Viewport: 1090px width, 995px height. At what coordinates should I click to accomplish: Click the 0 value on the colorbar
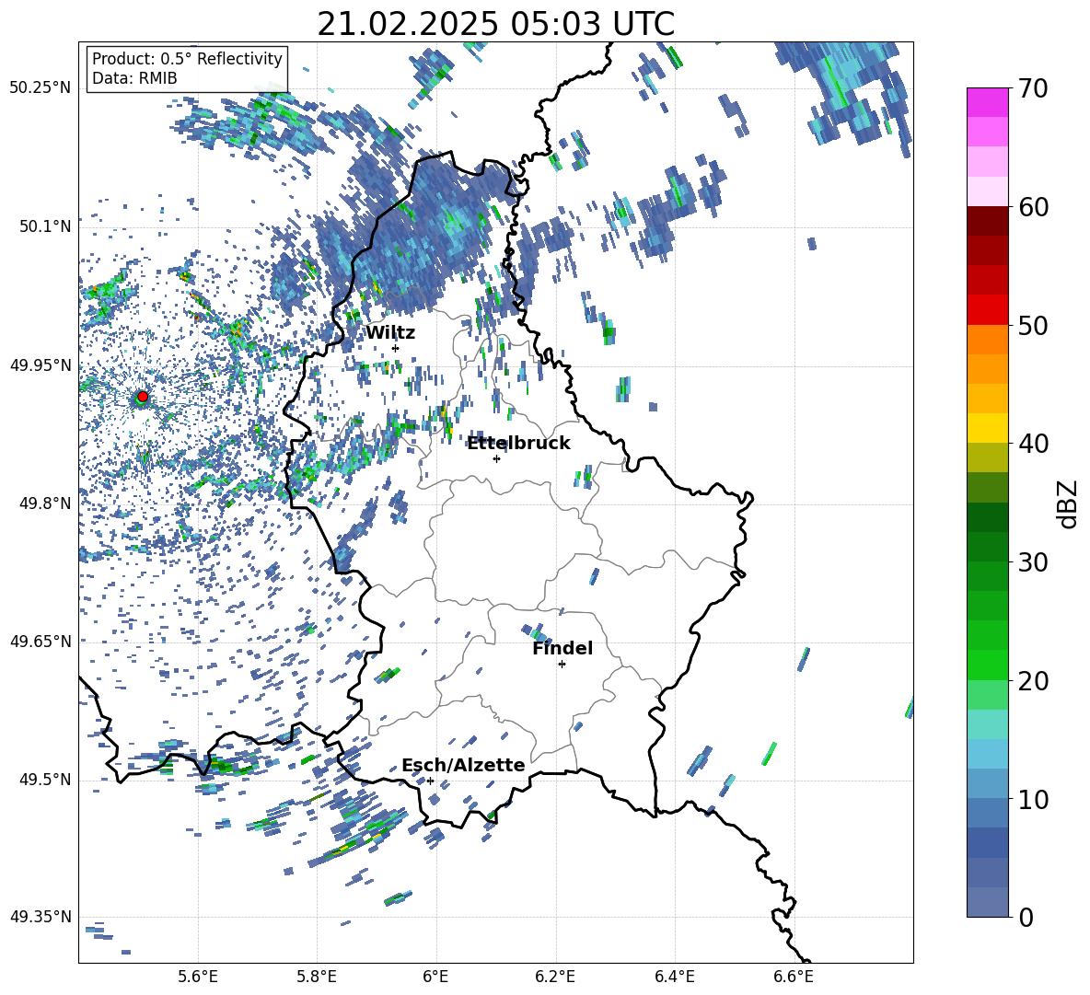tap(1025, 917)
